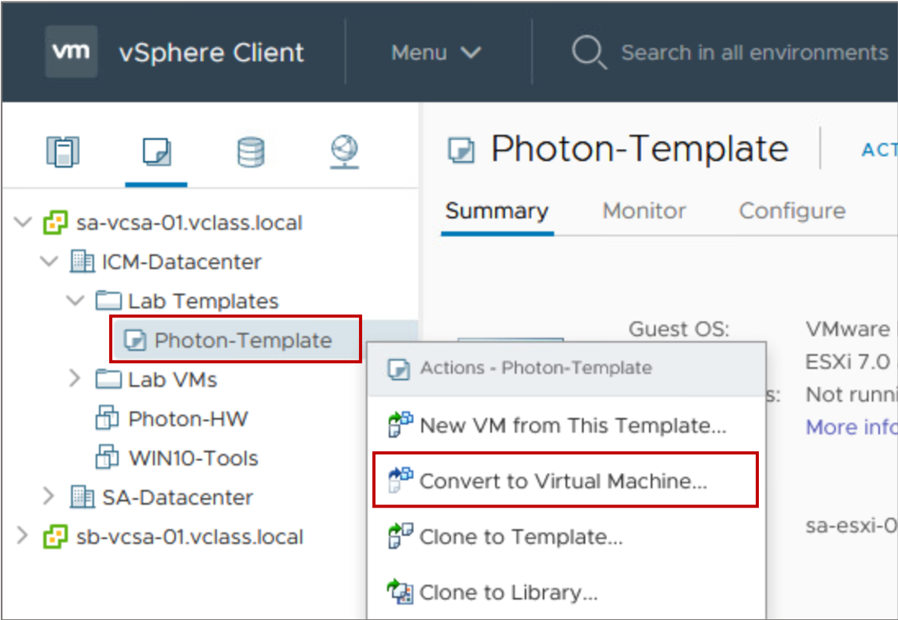Select New VM from This Template
Screen dimensions: 898x620
point(566,425)
